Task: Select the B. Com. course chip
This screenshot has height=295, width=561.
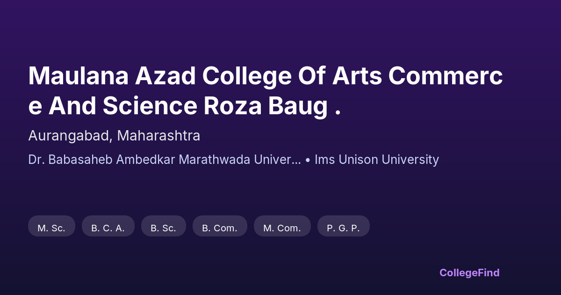Action: [220, 228]
